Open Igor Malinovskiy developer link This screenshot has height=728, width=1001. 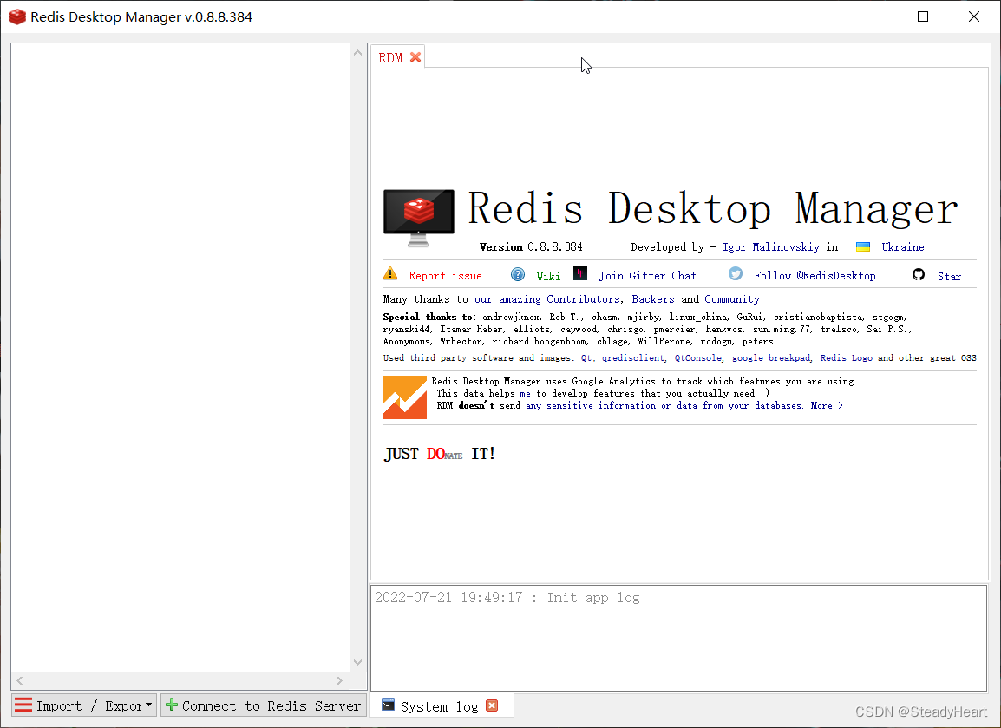point(770,247)
